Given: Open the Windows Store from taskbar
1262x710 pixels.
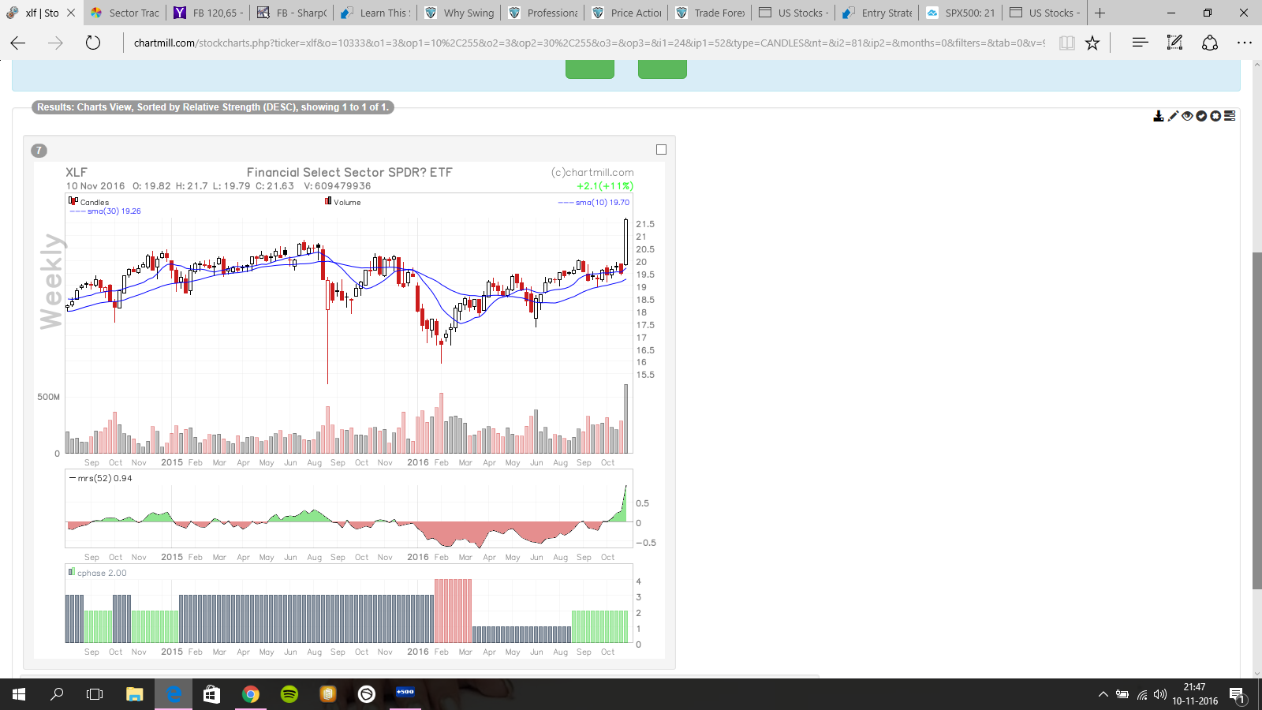Looking at the screenshot, I should 211,694.
